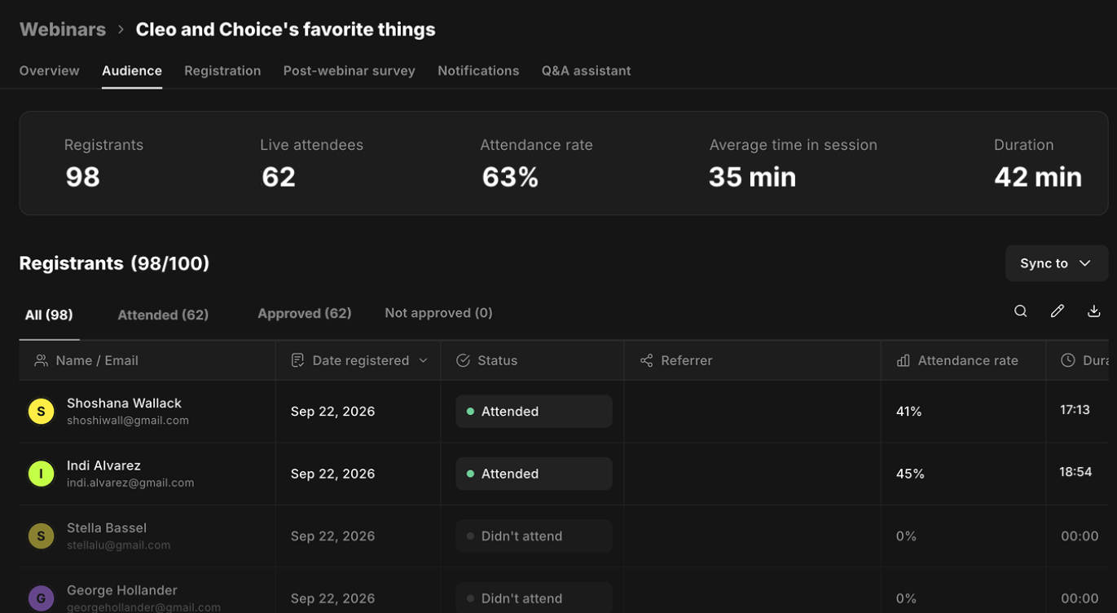Click indi.alvarez@gmail.com email address
Image resolution: width=1117 pixels, height=613 pixels.
[130, 483]
